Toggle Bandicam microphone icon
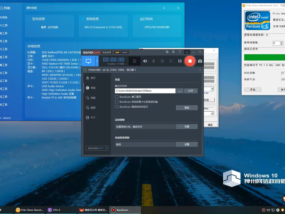 pyautogui.click(x=153, y=61)
